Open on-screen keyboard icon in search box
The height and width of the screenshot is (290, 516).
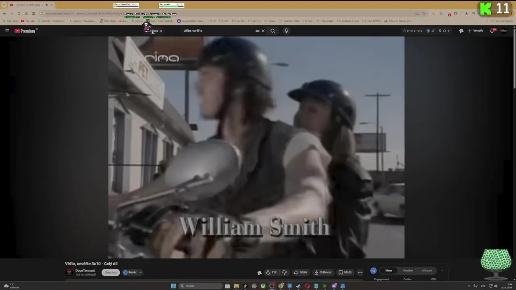pyautogui.click(x=257, y=31)
